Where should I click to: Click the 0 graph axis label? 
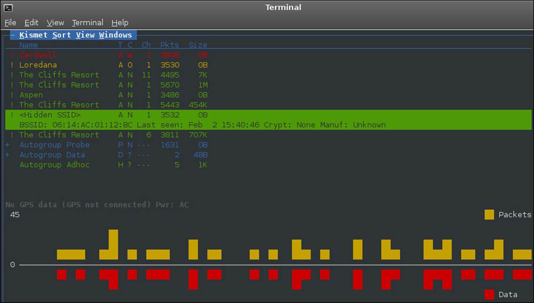13,264
